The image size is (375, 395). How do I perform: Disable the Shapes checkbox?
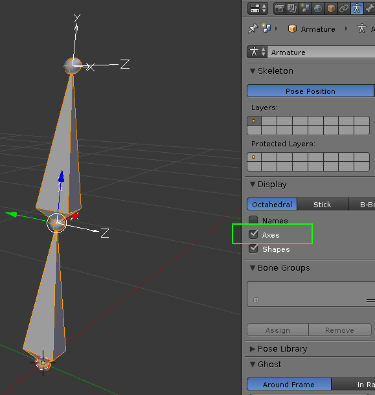[x=253, y=249]
